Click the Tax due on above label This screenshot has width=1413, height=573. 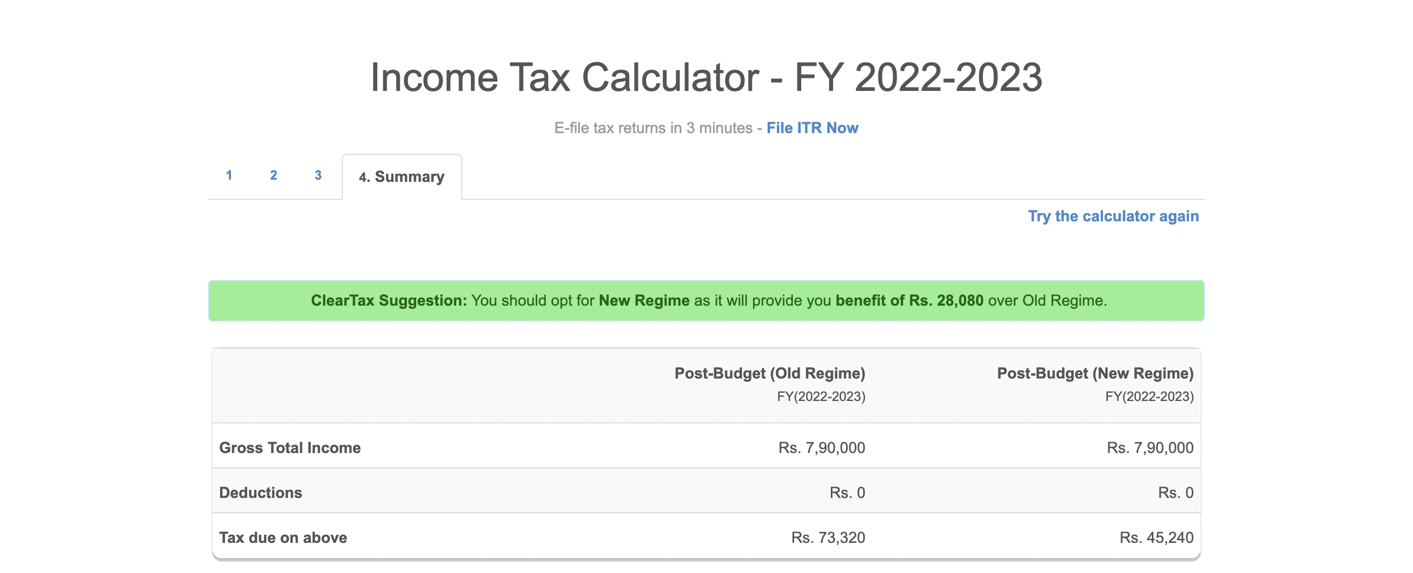(x=283, y=538)
